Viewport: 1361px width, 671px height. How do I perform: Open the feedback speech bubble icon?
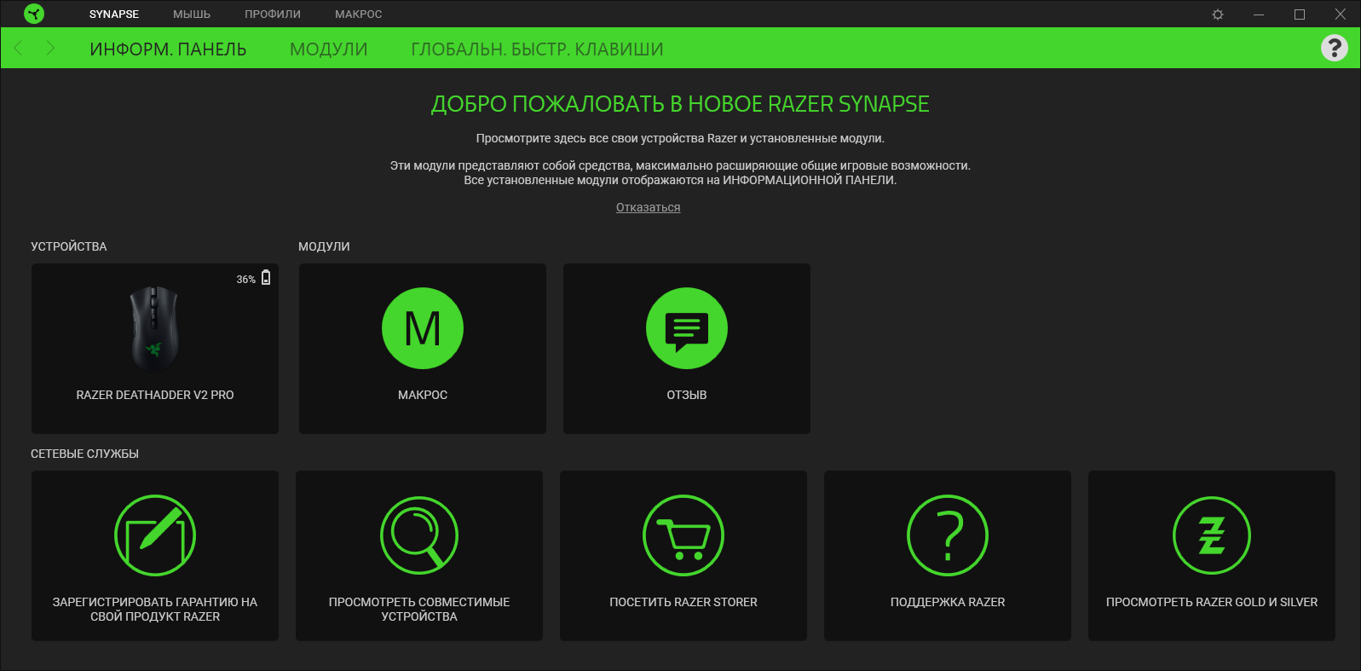pos(687,328)
